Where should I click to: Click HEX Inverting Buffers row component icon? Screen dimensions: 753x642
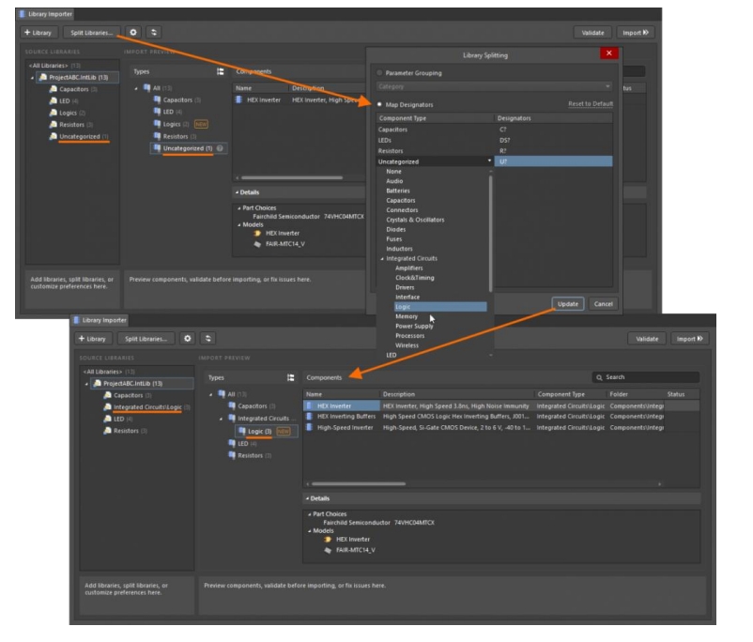(309, 417)
